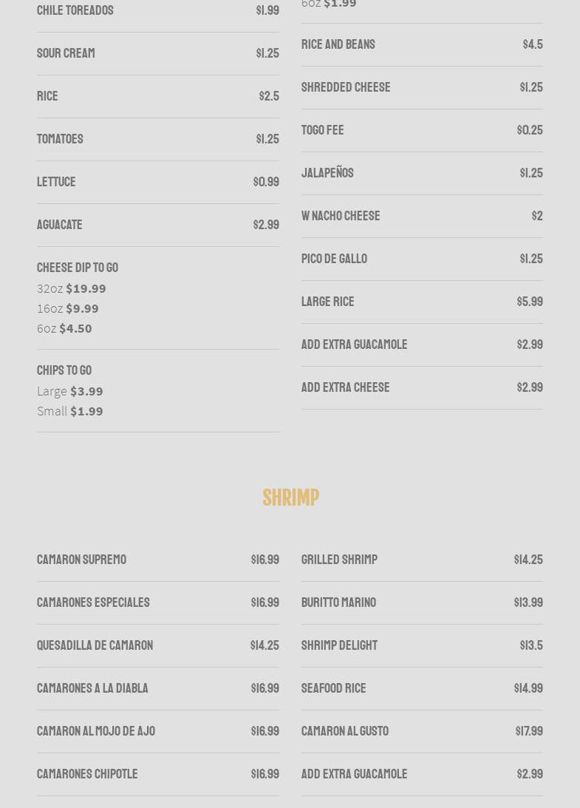The height and width of the screenshot is (808, 580).
Task: Click the Camaron al Gusto item
Action: tap(344, 731)
